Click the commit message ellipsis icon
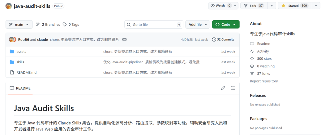Screen dimensions: 334x135 click(x=124, y=39)
